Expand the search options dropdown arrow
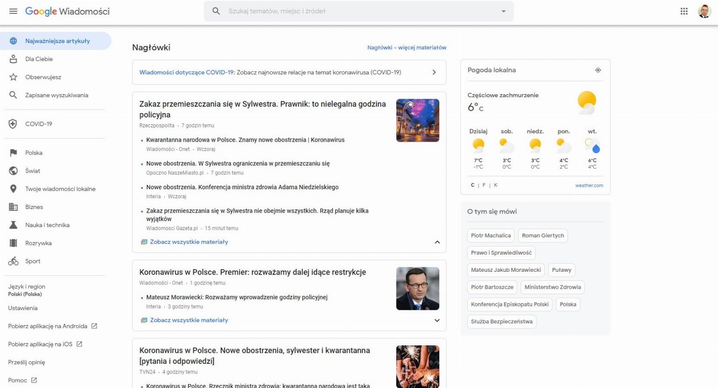 (503, 11)
